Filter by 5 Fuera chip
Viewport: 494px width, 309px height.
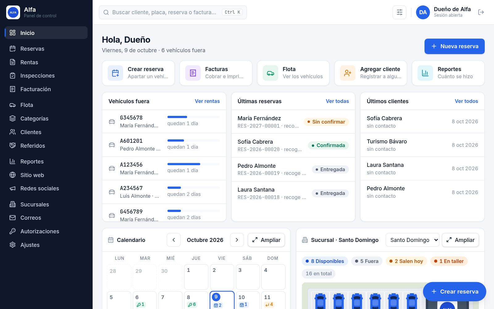pos(367,261)
